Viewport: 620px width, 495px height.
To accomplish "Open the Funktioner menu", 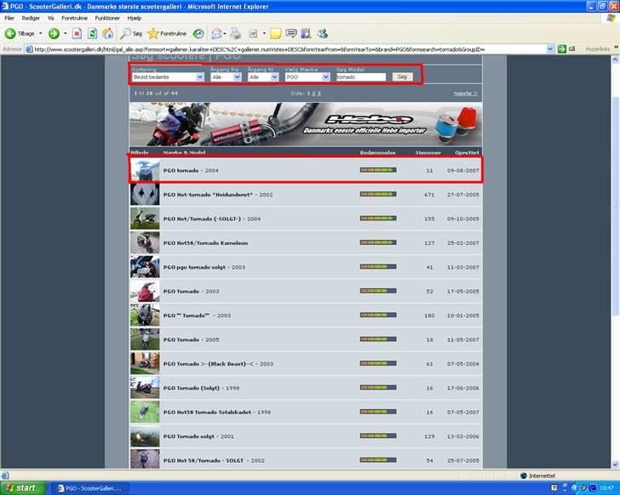I will (107, 17).
